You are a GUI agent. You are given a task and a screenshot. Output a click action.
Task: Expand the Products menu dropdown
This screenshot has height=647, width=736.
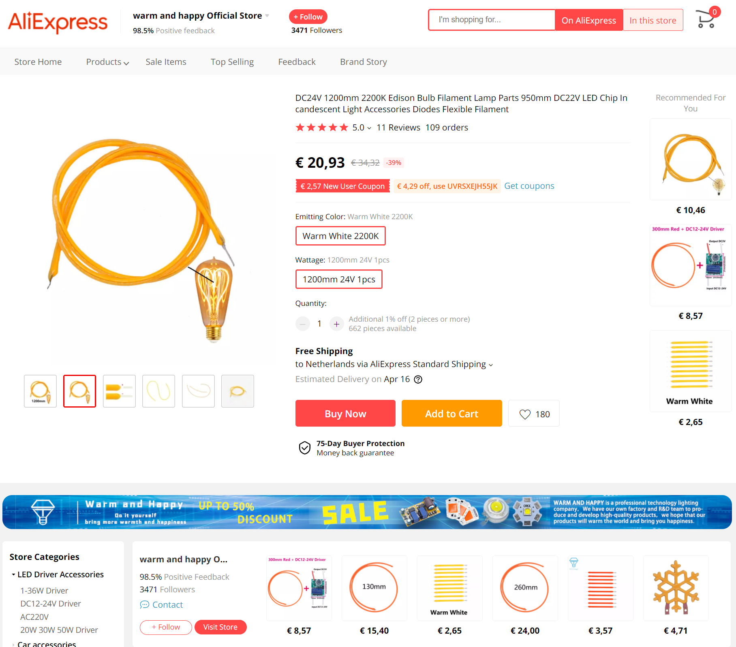(107, 62)
